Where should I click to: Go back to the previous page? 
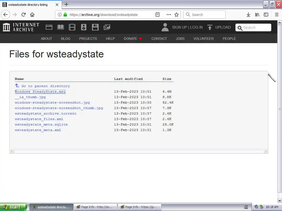[6, 15]
